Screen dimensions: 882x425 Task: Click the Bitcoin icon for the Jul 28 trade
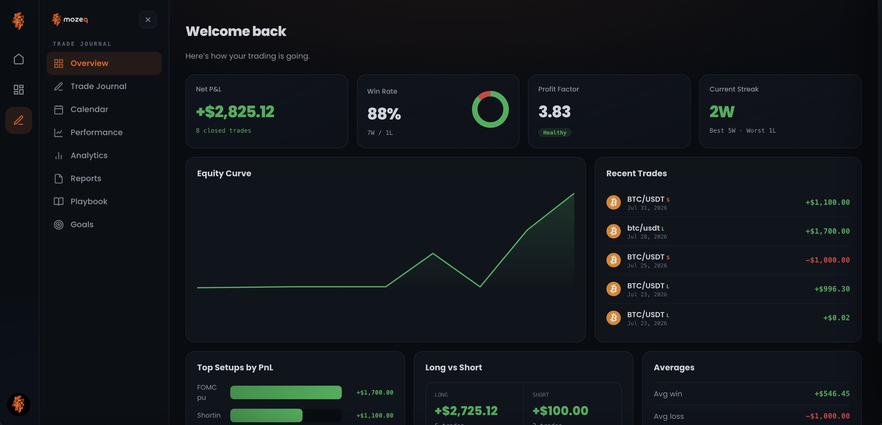click(x=613, y=231)
